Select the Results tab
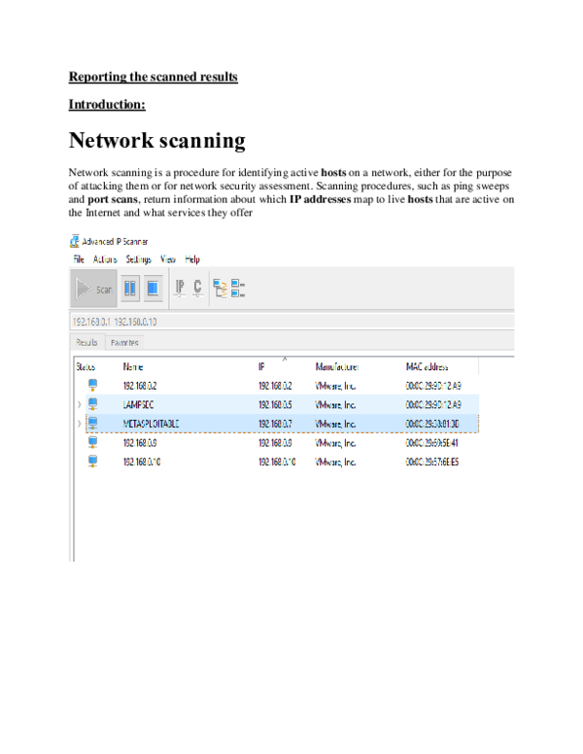 point(87,342)
